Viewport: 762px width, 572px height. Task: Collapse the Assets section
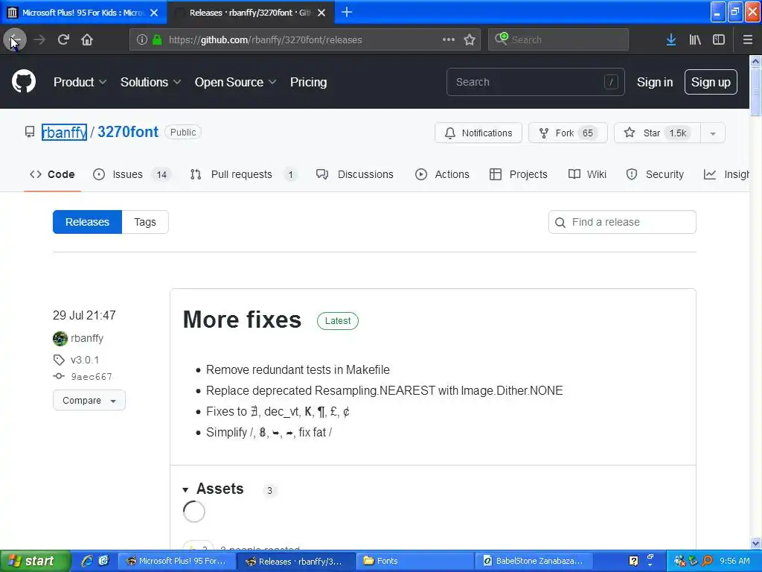tap(212, 489)
